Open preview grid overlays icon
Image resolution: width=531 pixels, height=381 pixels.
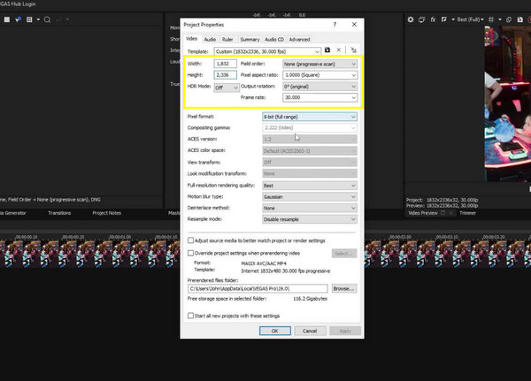coord(491,19)
